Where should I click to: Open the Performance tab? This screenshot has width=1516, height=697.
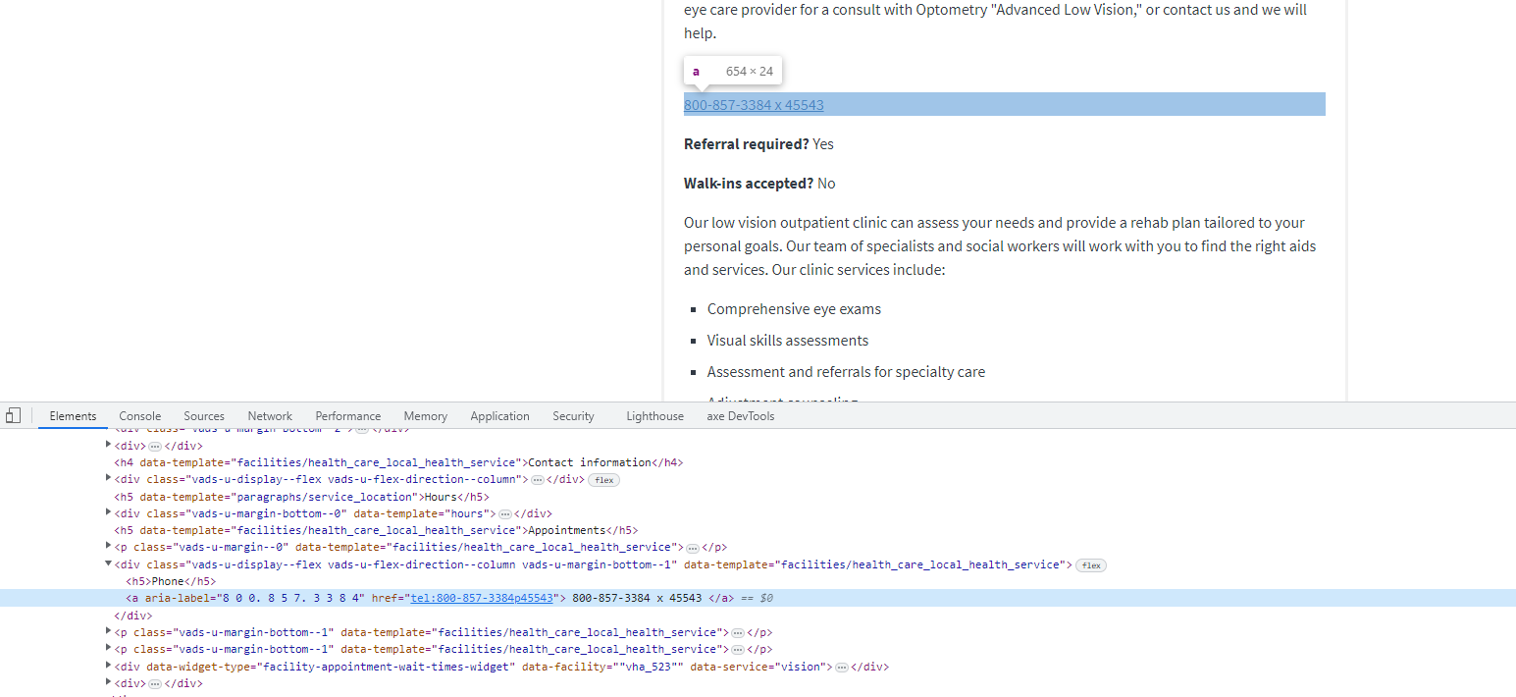348,416
